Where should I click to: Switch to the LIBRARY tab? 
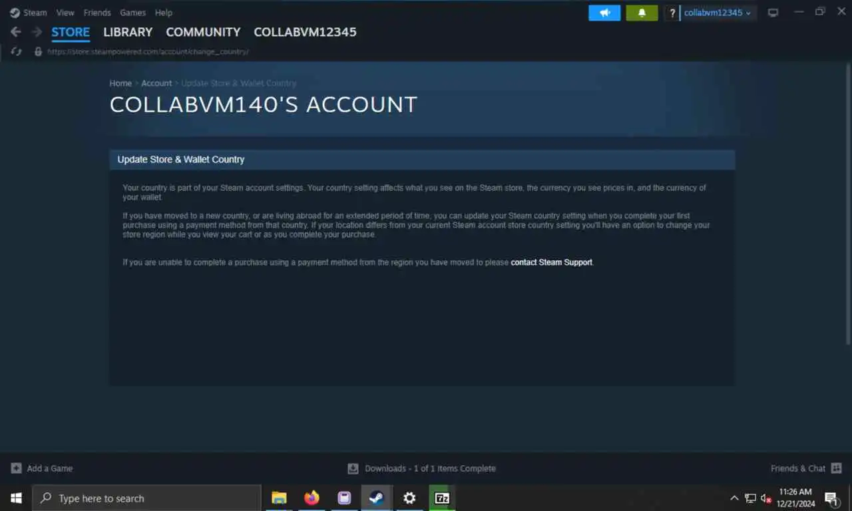128,32
